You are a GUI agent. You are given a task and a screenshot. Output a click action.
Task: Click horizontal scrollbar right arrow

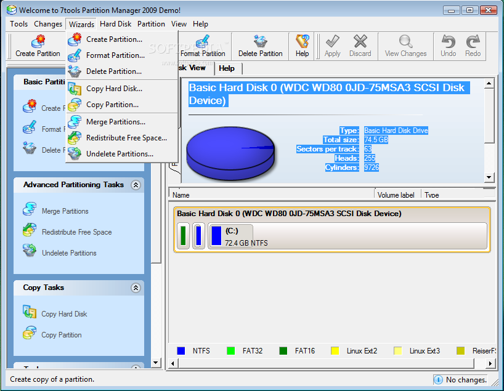point(490,364)
